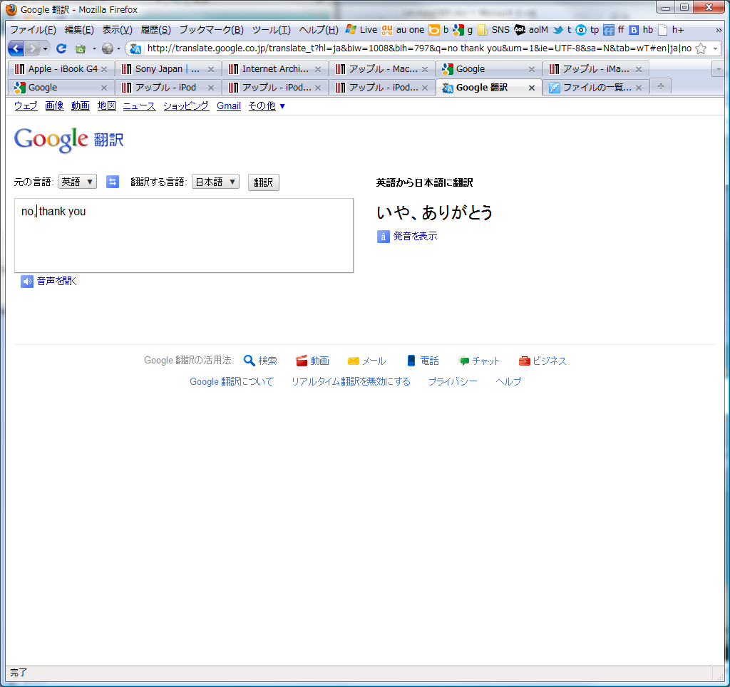Open the ツール(T) menu
Screen dimensions: 730x687
[271, 30]
